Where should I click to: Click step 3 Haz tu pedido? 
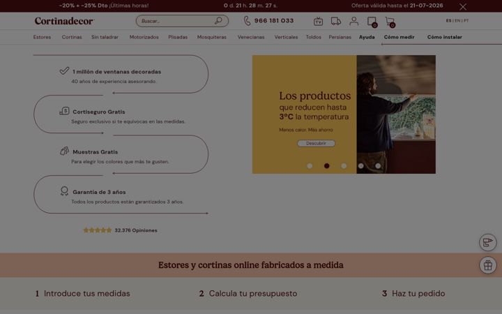[413, 294]
